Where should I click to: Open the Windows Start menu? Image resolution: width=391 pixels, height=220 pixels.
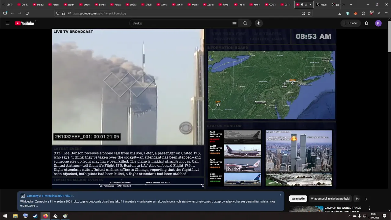(x=5, y=216)
